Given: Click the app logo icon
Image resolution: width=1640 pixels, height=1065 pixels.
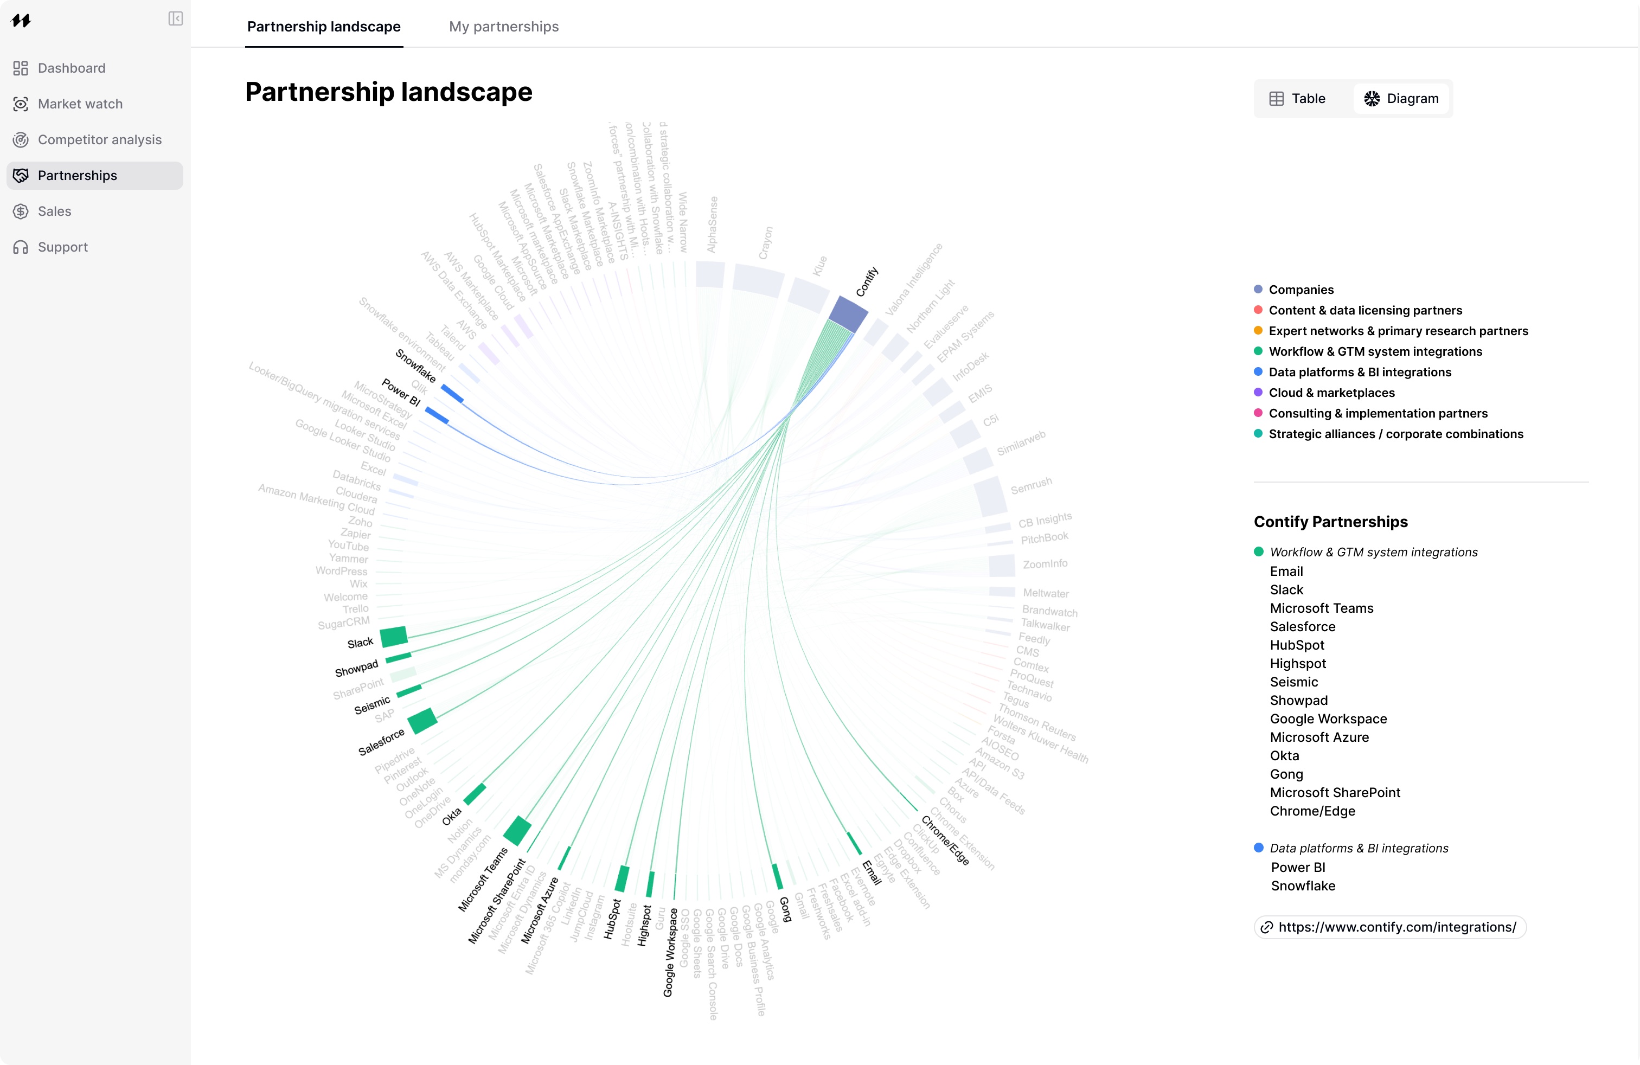Looking at the screenshot, I should click(21, 20).
